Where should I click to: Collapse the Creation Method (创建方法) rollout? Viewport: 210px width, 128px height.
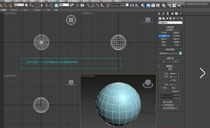(170, 58)
